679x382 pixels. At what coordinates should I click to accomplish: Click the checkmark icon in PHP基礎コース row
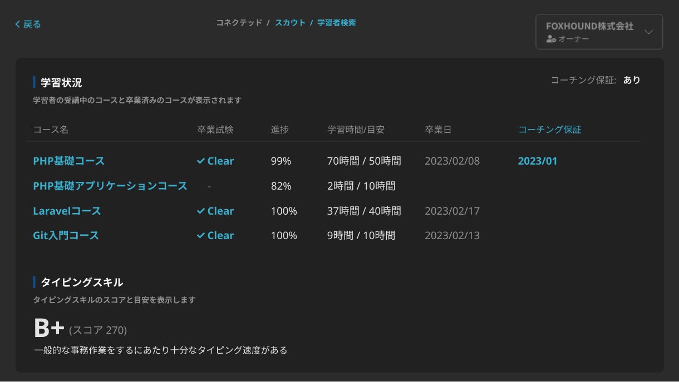(201, 161)
